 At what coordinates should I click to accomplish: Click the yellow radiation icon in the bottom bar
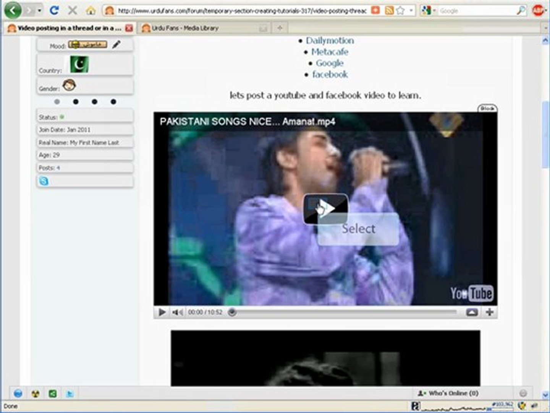coord(35,393)
